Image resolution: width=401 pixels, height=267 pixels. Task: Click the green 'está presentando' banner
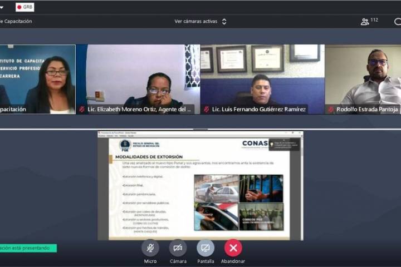point(27,248)
